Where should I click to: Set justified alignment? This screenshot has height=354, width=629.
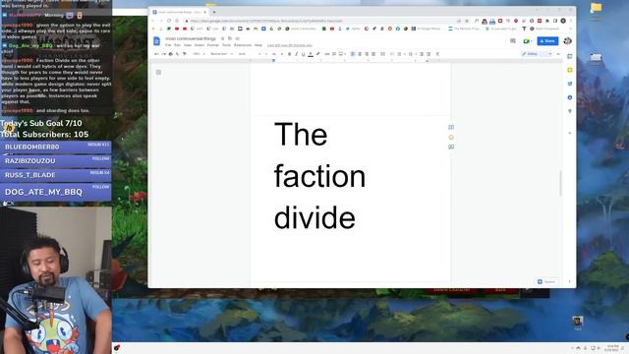click(373, 54)
